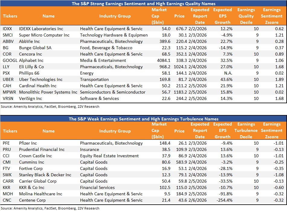Click the Bunge Global SA name
This screenshot has width=287, height=211.
[35, 48]
